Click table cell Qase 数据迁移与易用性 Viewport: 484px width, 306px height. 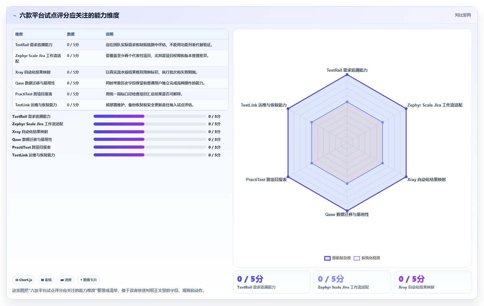coord(35,83)
